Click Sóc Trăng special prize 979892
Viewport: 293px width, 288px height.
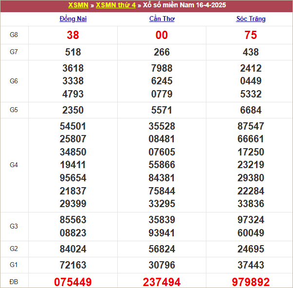[251, 282]
